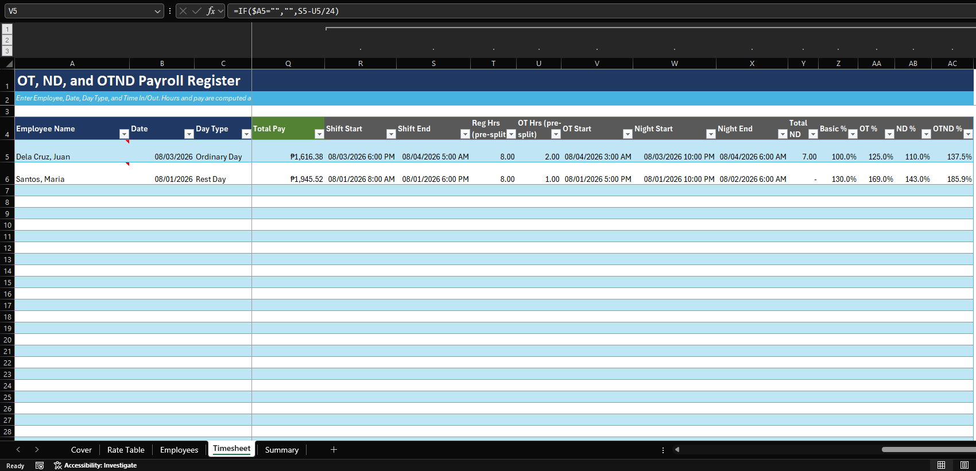This screenshot has height=471, width=976.
Task: Select column V header
Action: click(x=597, y=64)
